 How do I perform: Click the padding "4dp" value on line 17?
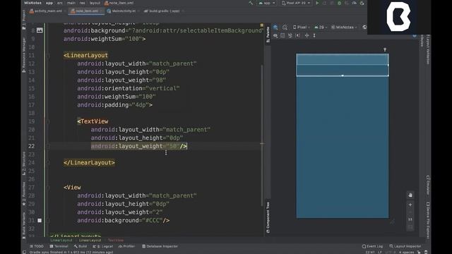tap(141, 105)
